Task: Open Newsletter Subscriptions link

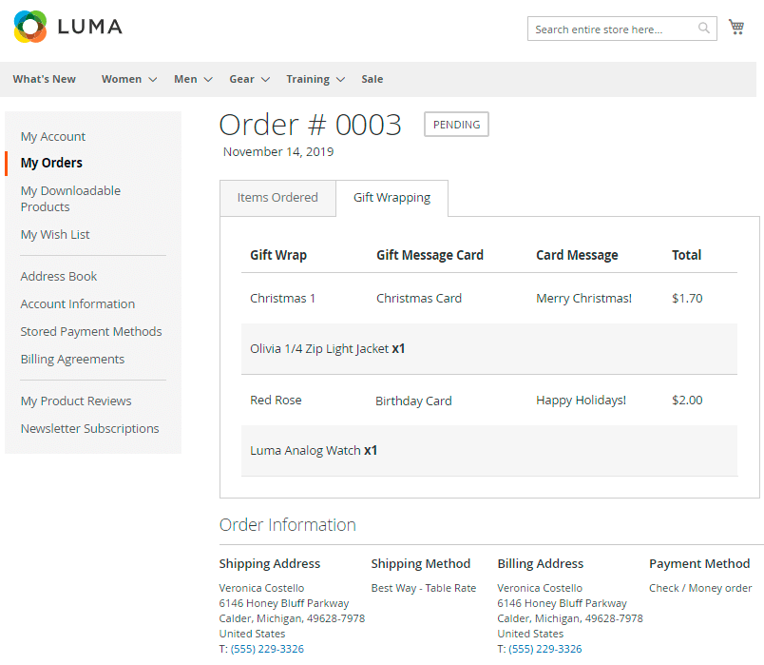Action: 89,428
